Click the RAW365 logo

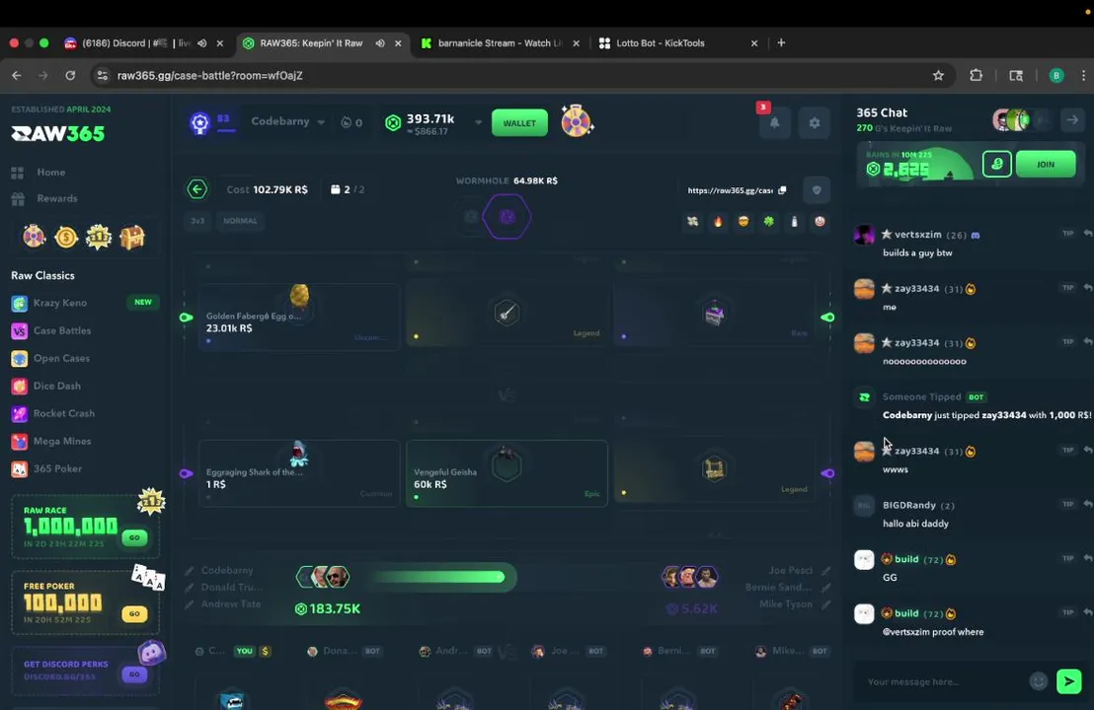(x=58, y=133)
